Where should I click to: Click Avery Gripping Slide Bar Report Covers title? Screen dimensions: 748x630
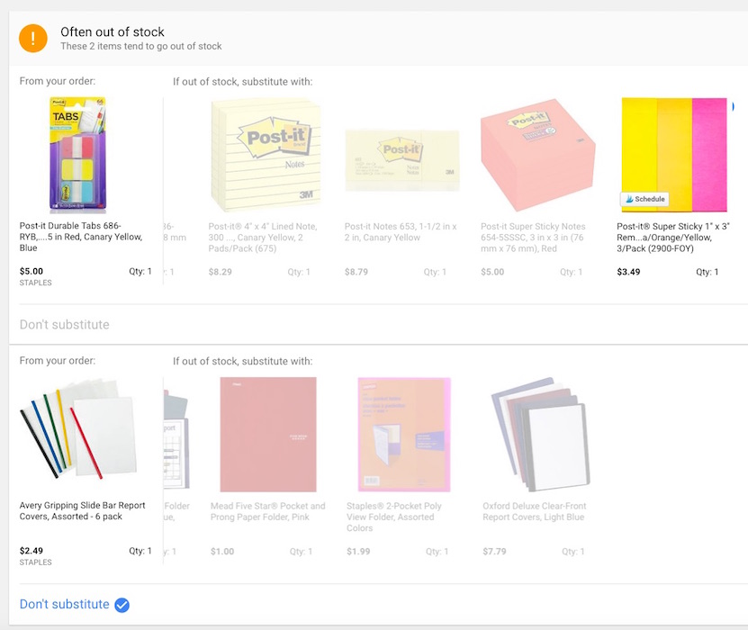coord(83,511)
